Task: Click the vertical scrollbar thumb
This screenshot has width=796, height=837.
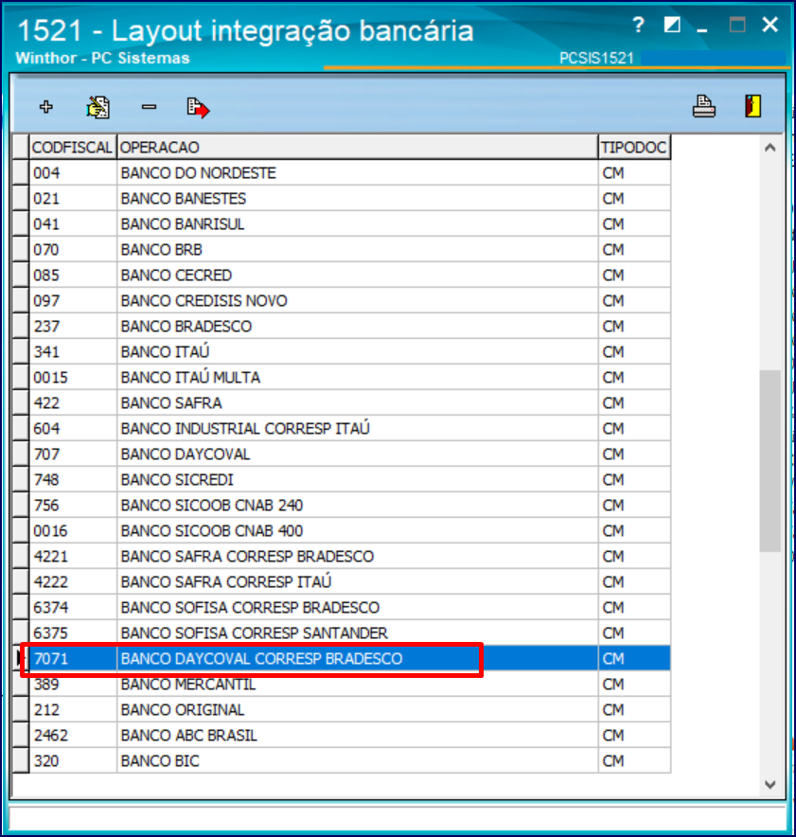Action: click(769, 461)
